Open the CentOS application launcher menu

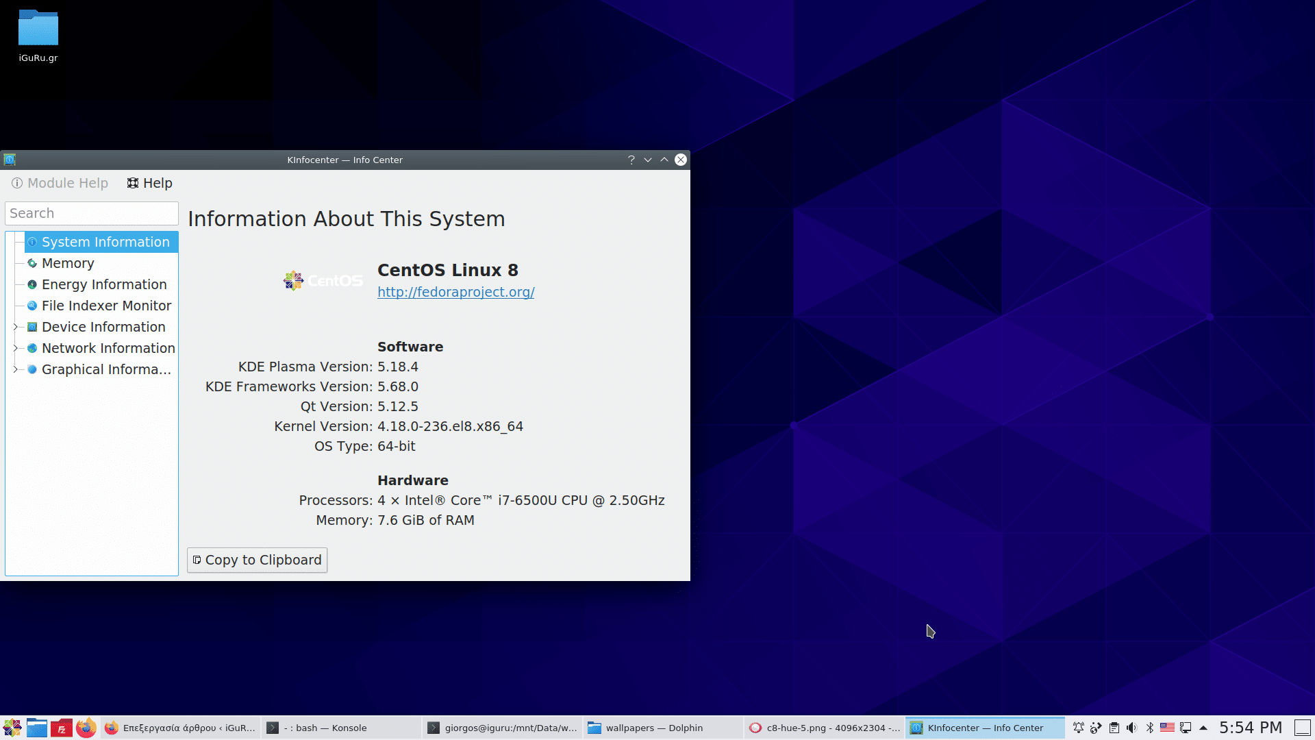pyautogui.click(x=12, y=728)
